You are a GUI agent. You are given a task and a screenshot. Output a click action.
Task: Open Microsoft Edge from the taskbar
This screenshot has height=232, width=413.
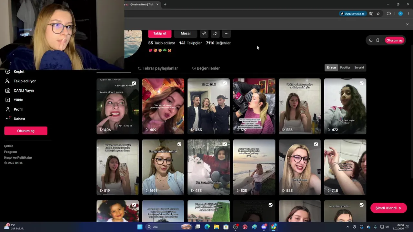click(207, 227)
